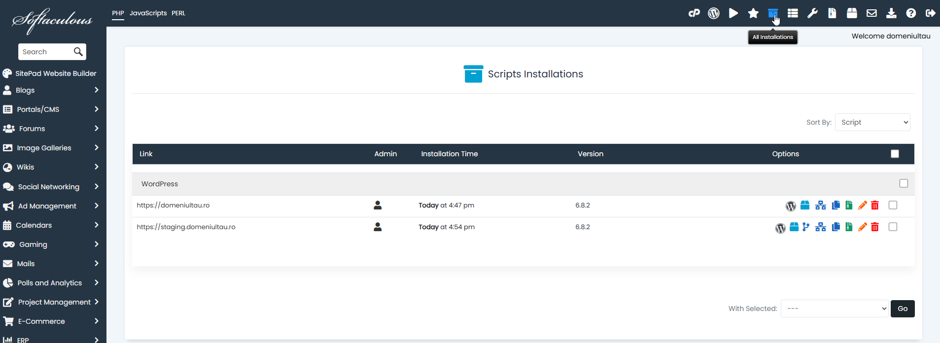Edit staging.domeniultau.ro with pencil icon
This screenshot has height=343, width=940.
click(x=862, y=227)
